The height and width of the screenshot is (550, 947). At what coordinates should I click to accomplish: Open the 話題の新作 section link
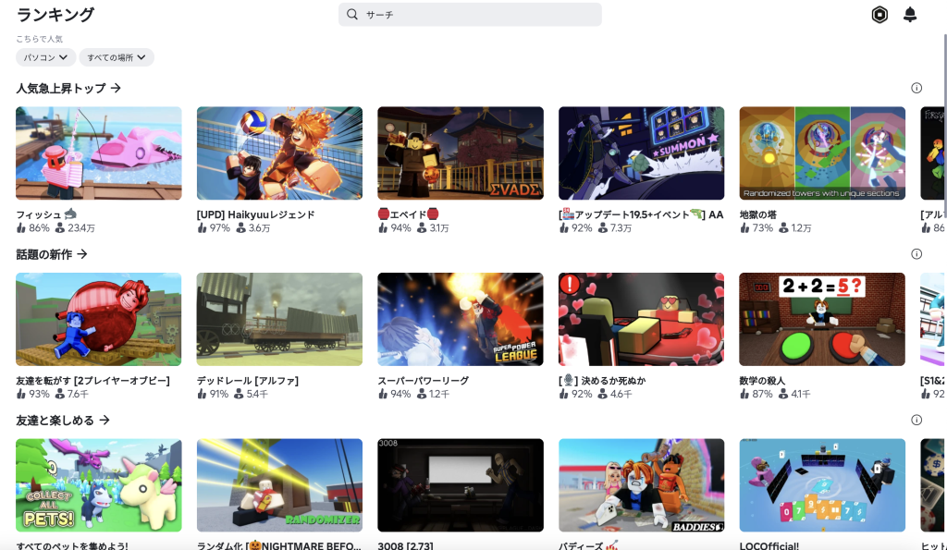52,254
